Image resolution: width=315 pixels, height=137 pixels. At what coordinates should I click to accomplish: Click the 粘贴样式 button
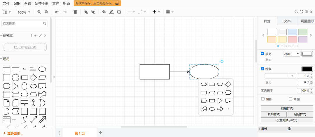tap(300, 114)
